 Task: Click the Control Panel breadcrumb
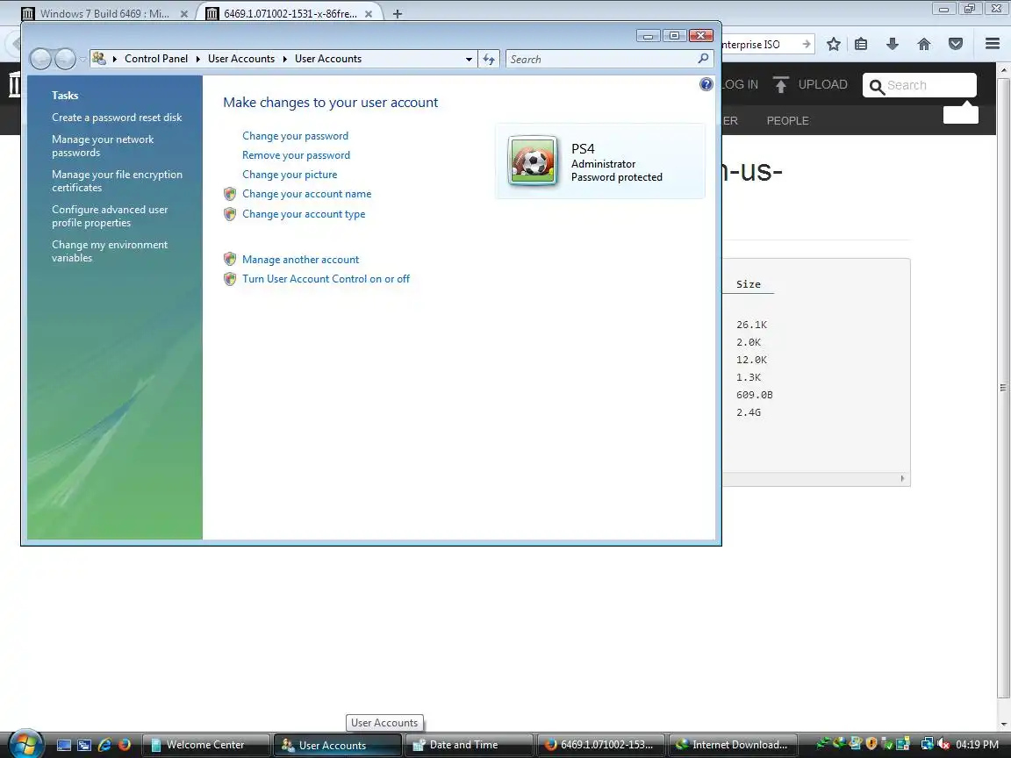coord(156,59)
